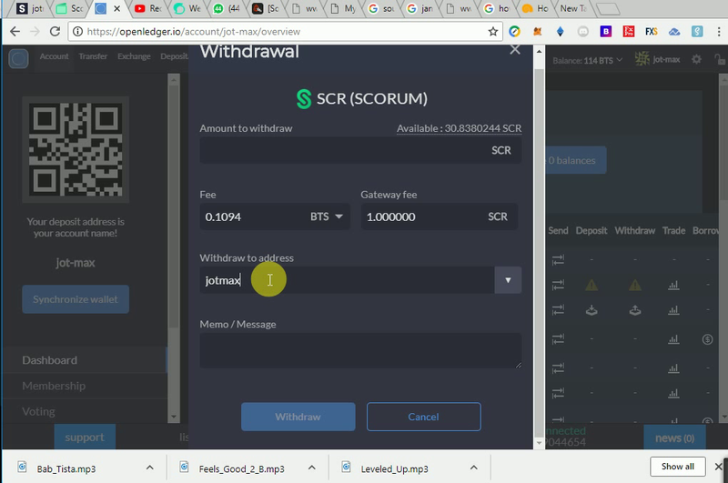Expand options for Feels_Good_2_B.mp3 download
The width and height of the screenshot is (728, 483).
point(311,468)
